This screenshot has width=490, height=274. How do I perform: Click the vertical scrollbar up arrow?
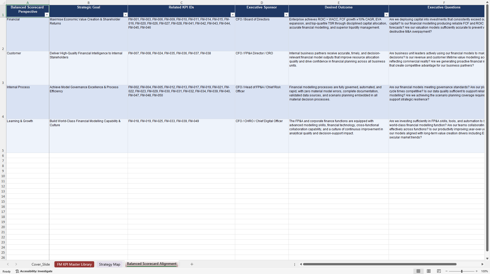(487, 3)
